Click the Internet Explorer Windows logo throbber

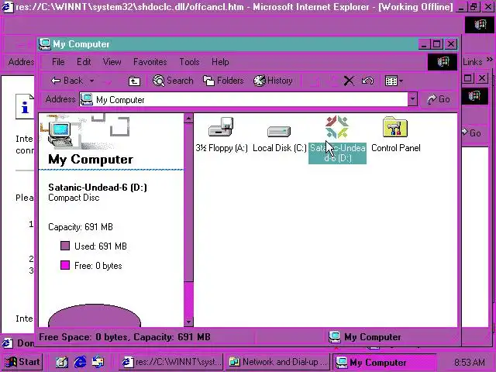[x=480, y=25]
